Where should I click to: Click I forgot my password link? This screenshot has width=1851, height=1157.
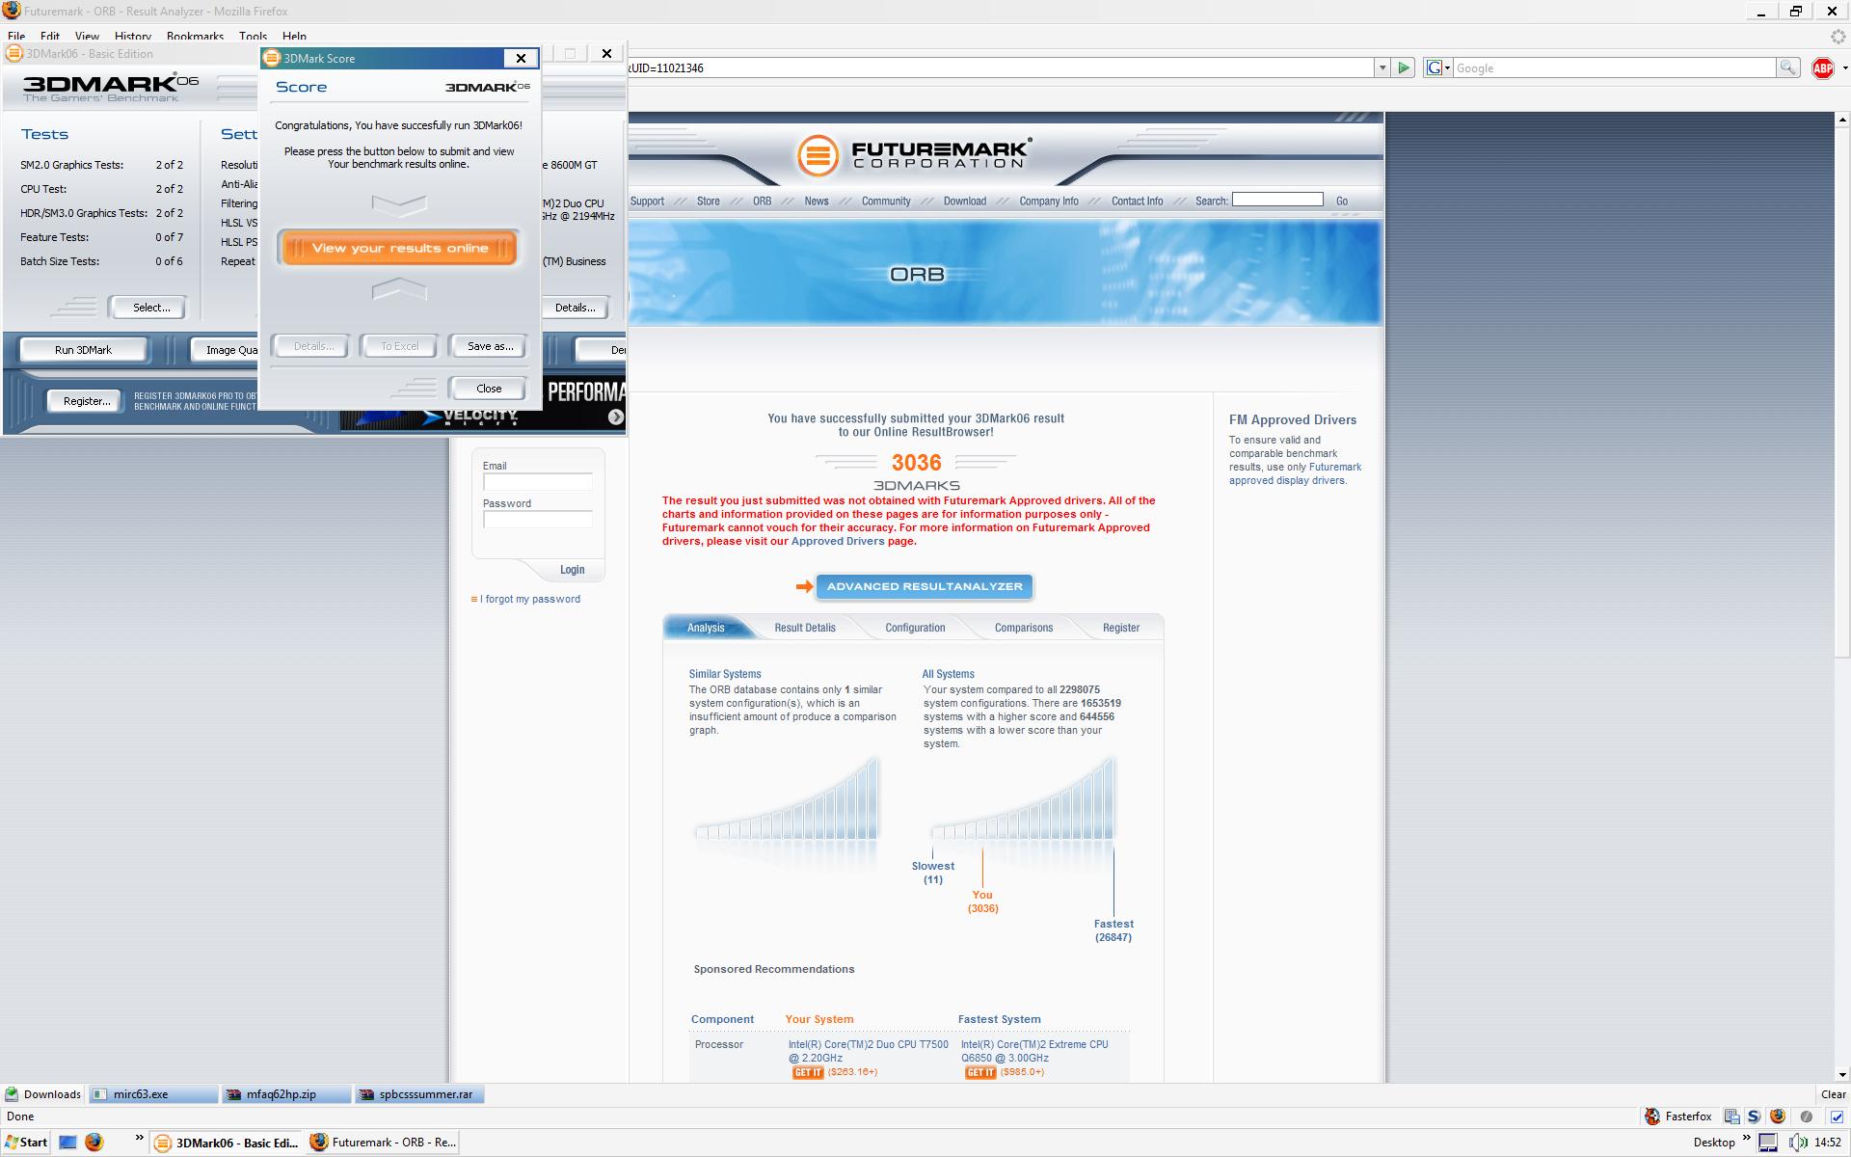[530, 599]
